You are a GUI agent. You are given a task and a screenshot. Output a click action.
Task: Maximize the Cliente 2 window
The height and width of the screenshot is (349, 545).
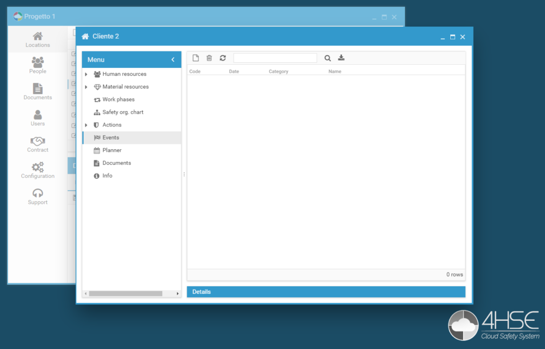[x=452, y=37]
